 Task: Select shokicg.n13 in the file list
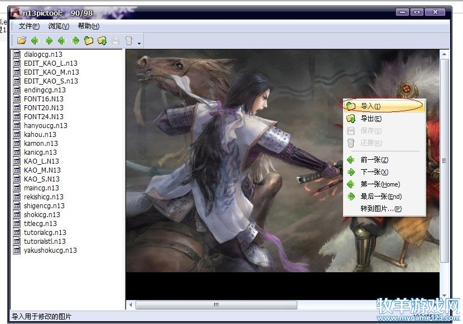(42, 215)
